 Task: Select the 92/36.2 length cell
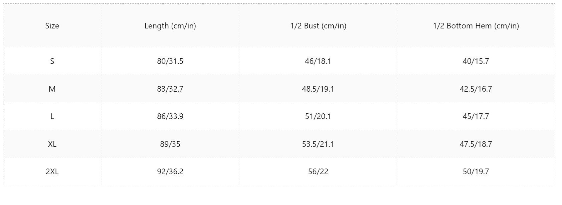tap(170, 172)
